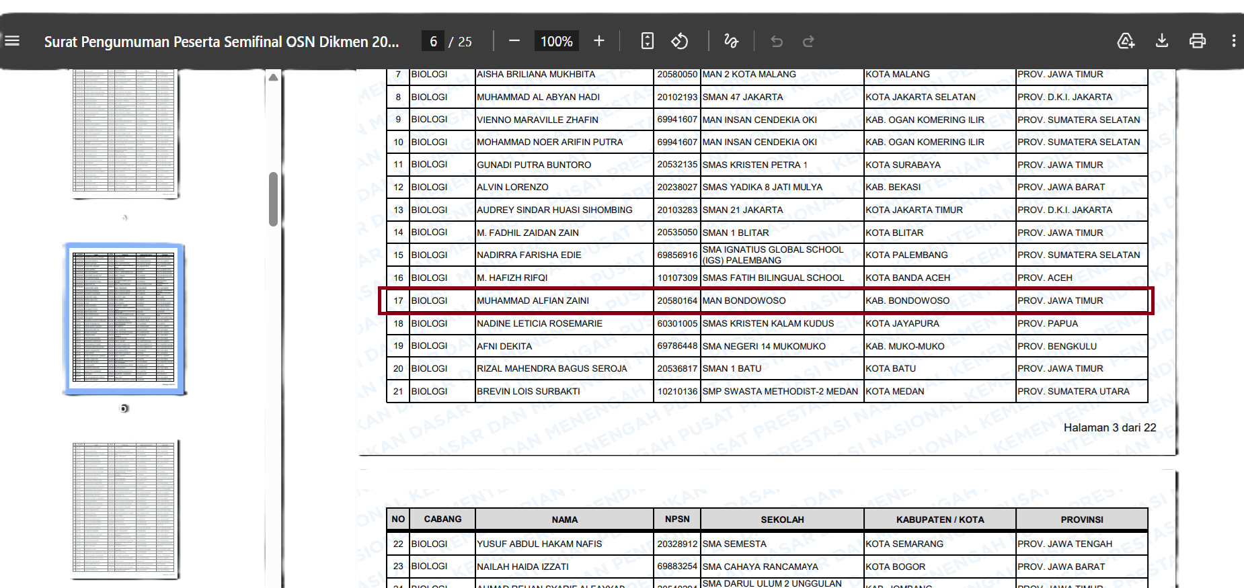Open the three-dot more actions menu

pyautogui.click(x=1234, y=41)
